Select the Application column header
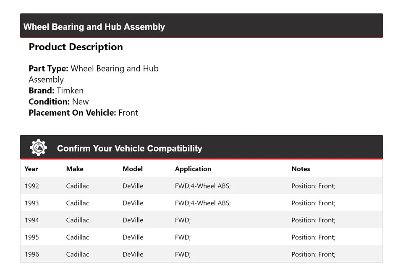This screenshot has width=403, height=276. [x=193, y=169]
